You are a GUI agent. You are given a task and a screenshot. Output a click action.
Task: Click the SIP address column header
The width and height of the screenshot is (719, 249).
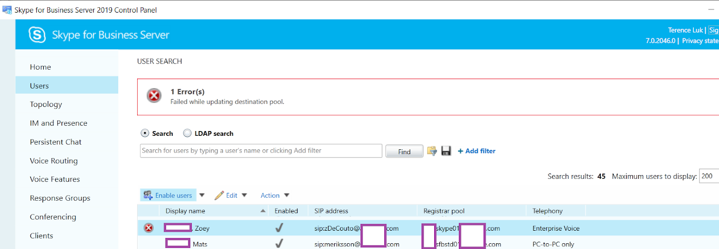(331, 211)
